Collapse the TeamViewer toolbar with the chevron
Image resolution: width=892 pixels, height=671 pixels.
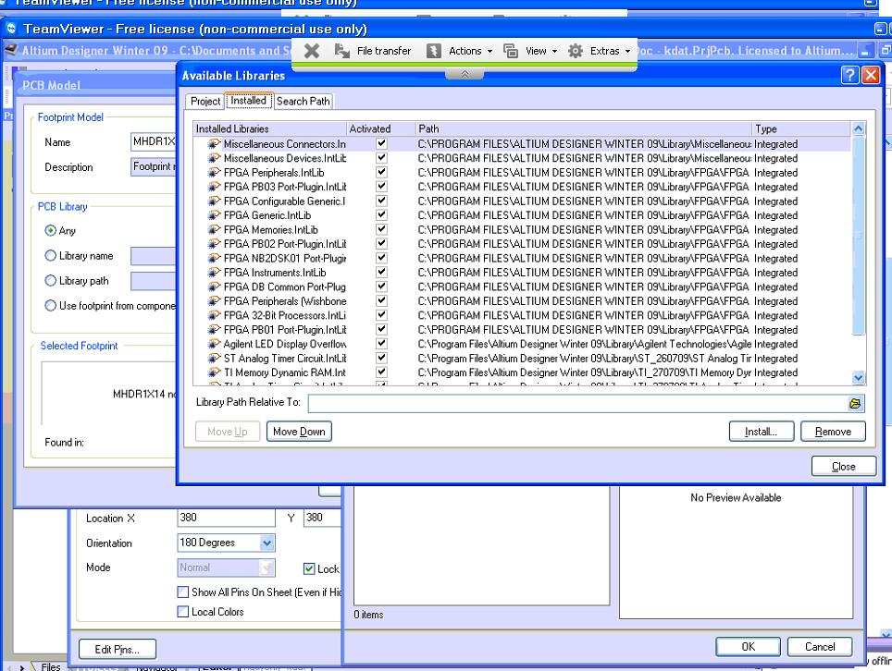point(465,73)
